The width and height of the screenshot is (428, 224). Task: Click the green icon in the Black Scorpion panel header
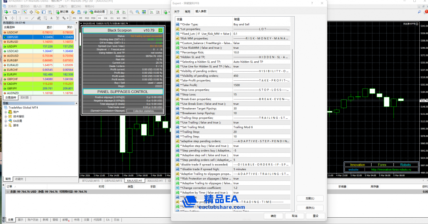(160, 30)
